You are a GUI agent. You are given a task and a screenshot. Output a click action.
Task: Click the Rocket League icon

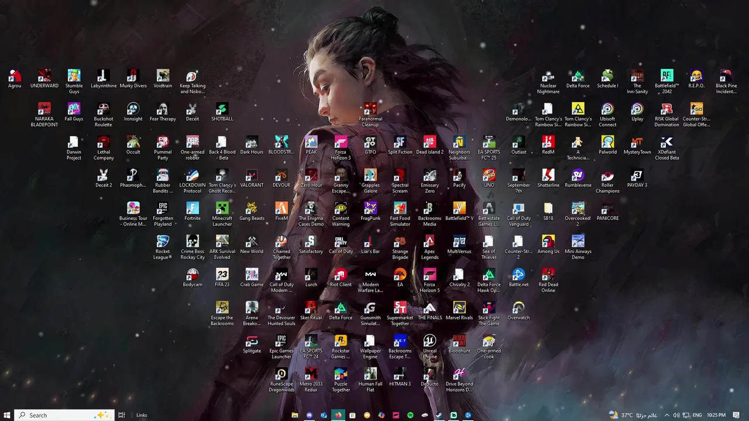tap(163, 248)
